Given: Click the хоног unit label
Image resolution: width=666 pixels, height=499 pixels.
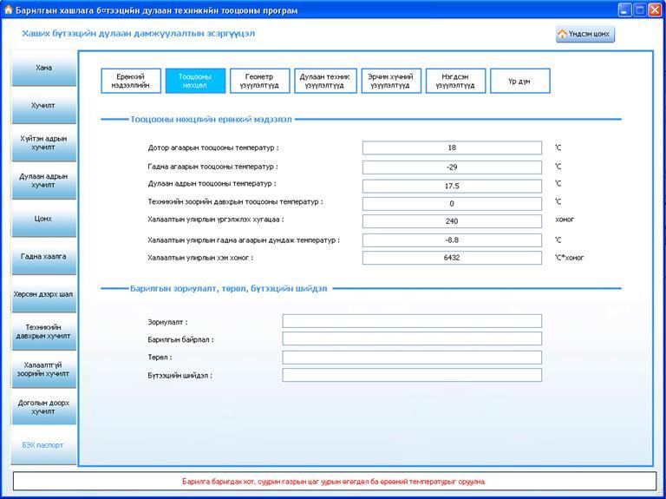Looking at the screenshot, I should 565,220.
